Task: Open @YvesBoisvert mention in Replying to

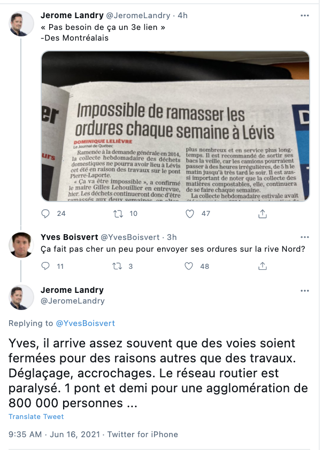Action: (85, 323)
